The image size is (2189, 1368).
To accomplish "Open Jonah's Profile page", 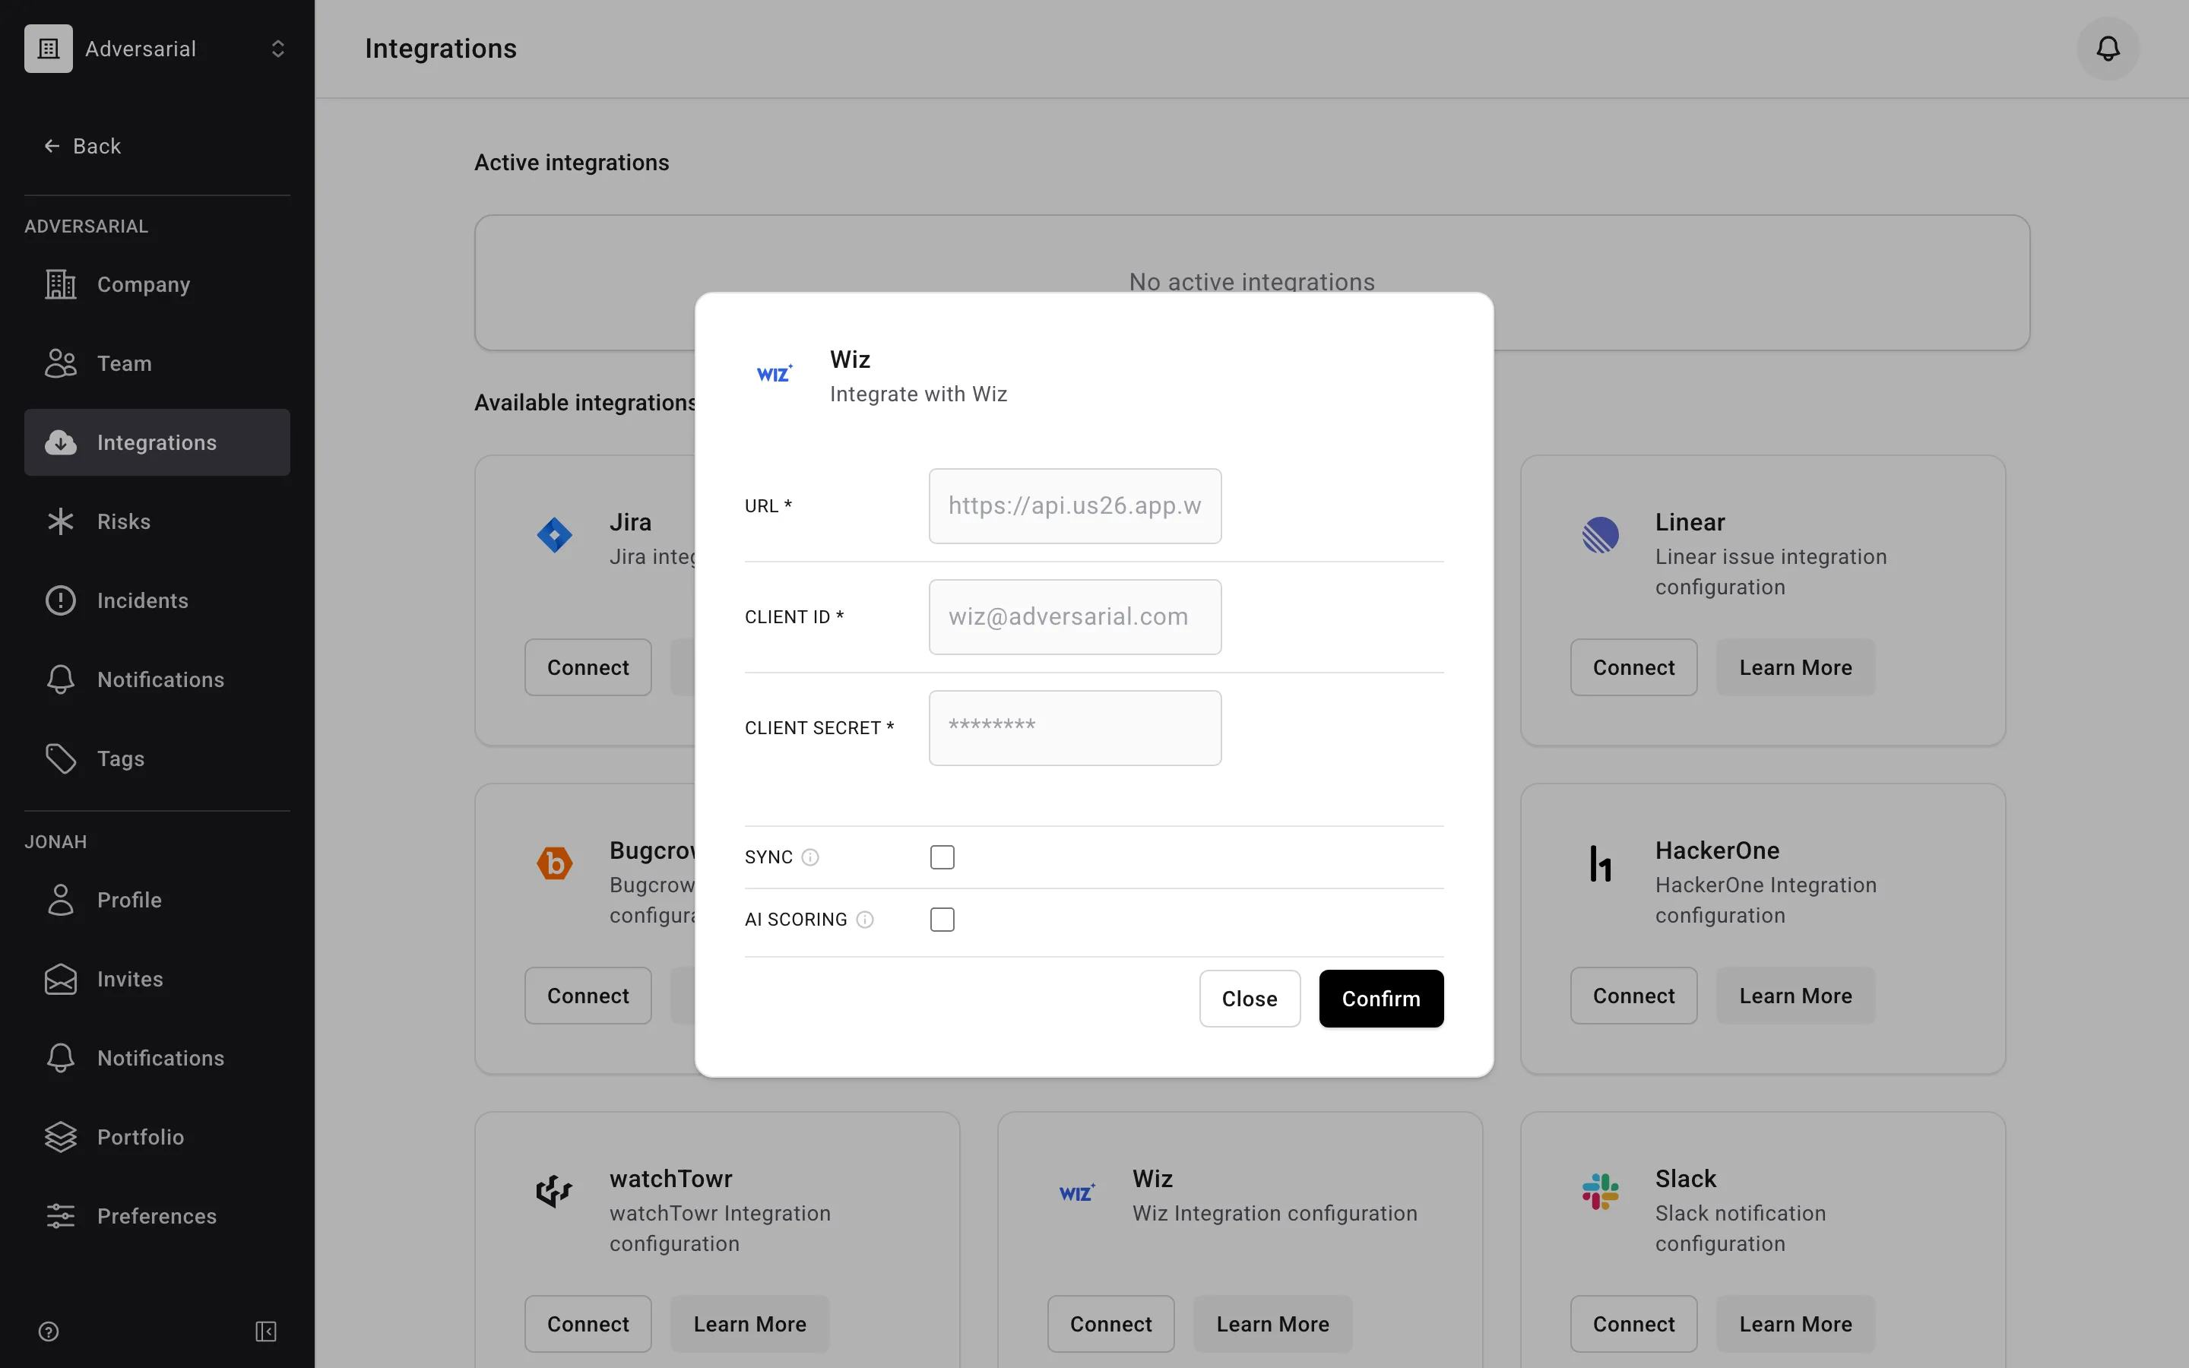I will pos(157,901).
